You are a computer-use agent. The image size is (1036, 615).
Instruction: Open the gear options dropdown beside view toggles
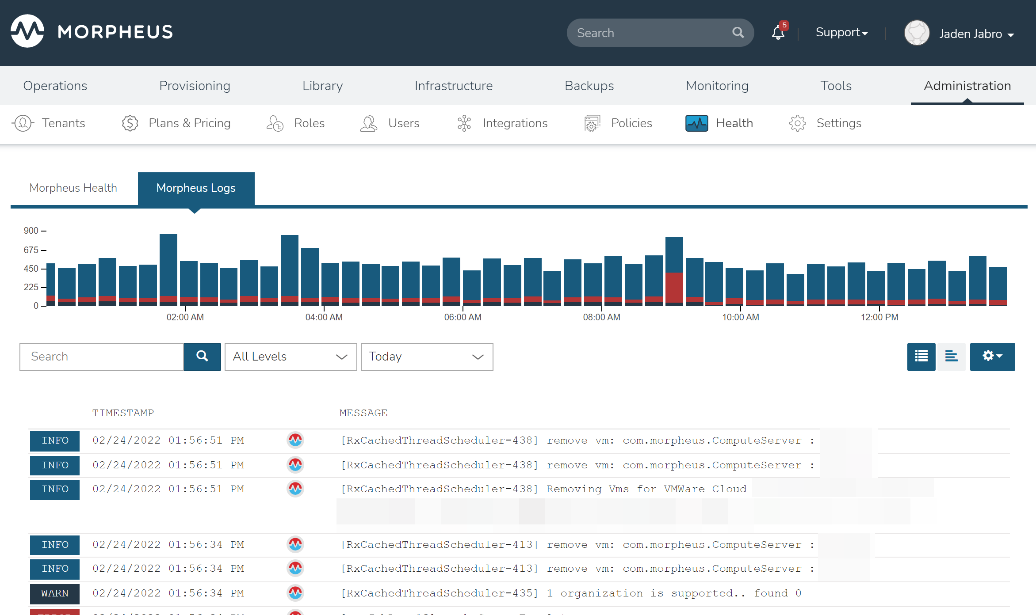click(992, 357)
